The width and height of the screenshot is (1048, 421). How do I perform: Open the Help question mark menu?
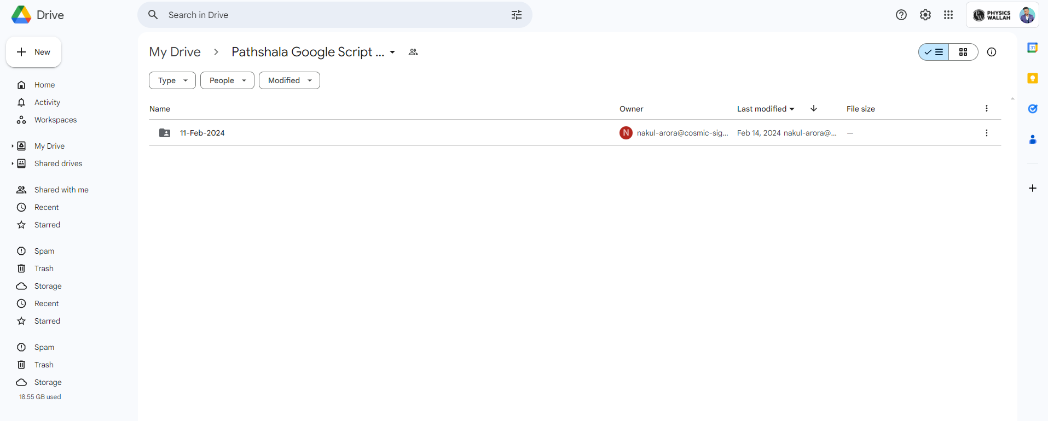901,15
